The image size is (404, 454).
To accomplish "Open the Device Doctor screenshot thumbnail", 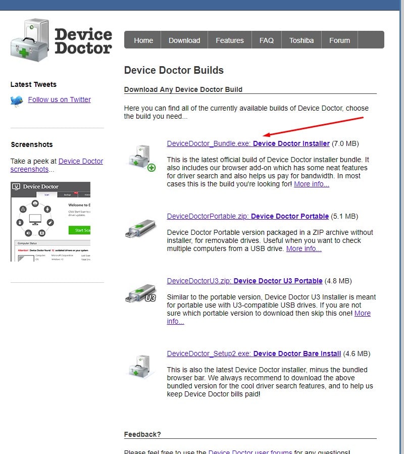I will click(50, 221).
